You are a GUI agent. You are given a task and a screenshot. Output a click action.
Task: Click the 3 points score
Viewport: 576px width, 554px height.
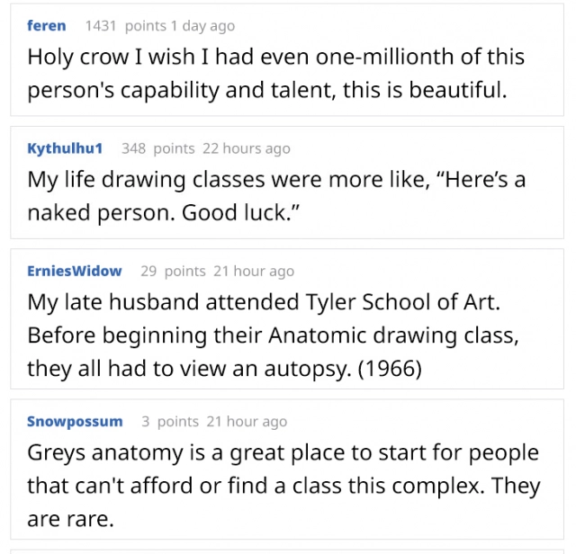[x=170, y=421]
